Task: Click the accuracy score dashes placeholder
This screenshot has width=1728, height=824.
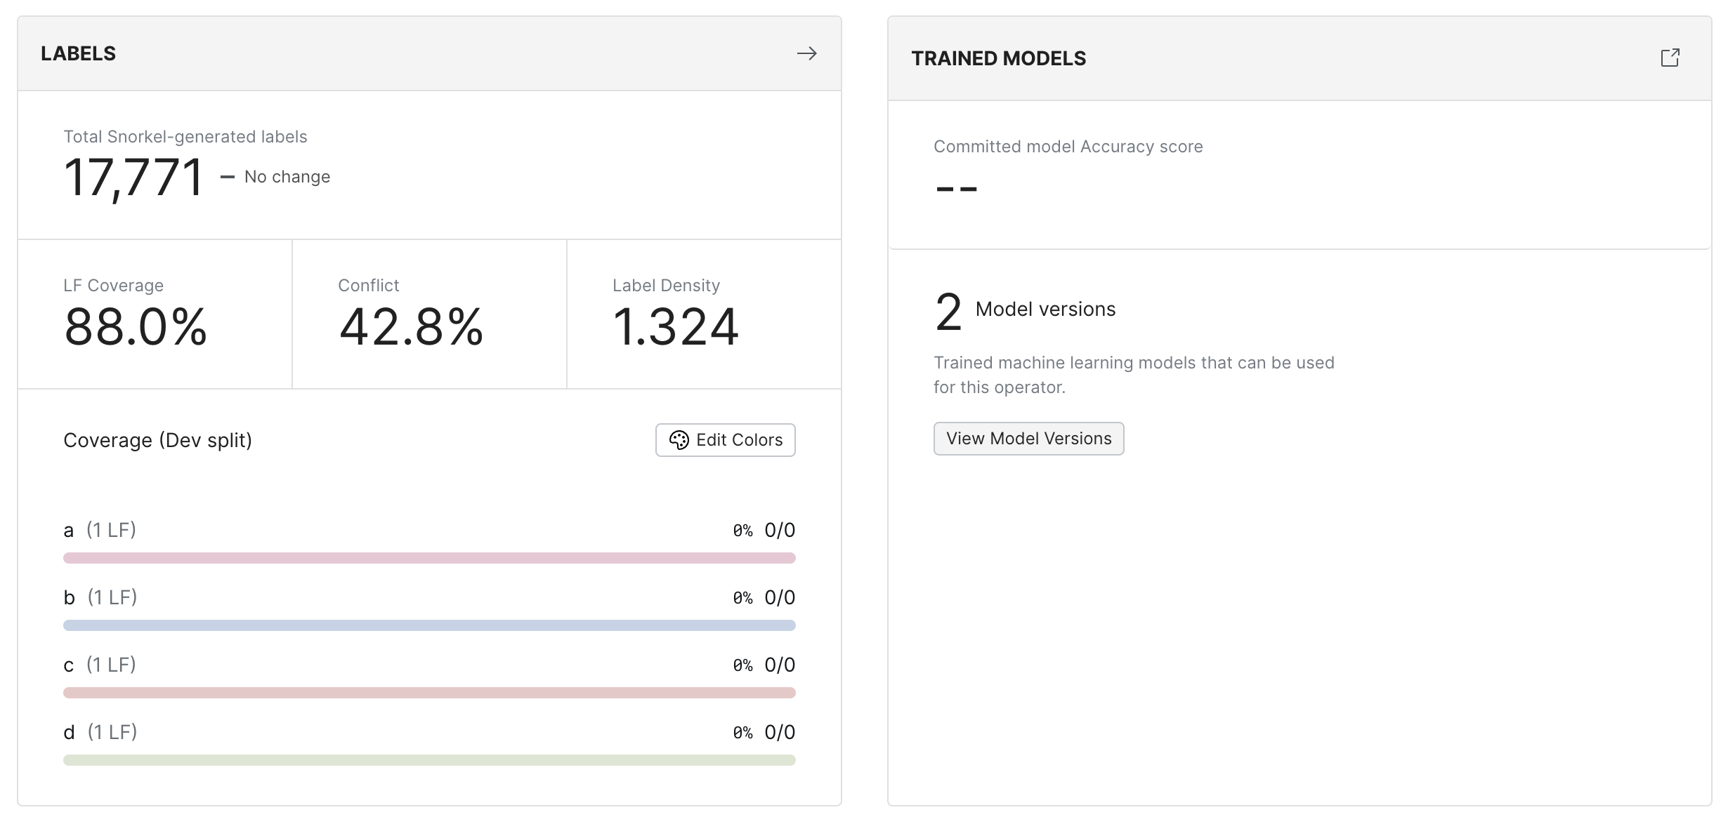Action: 957,189
